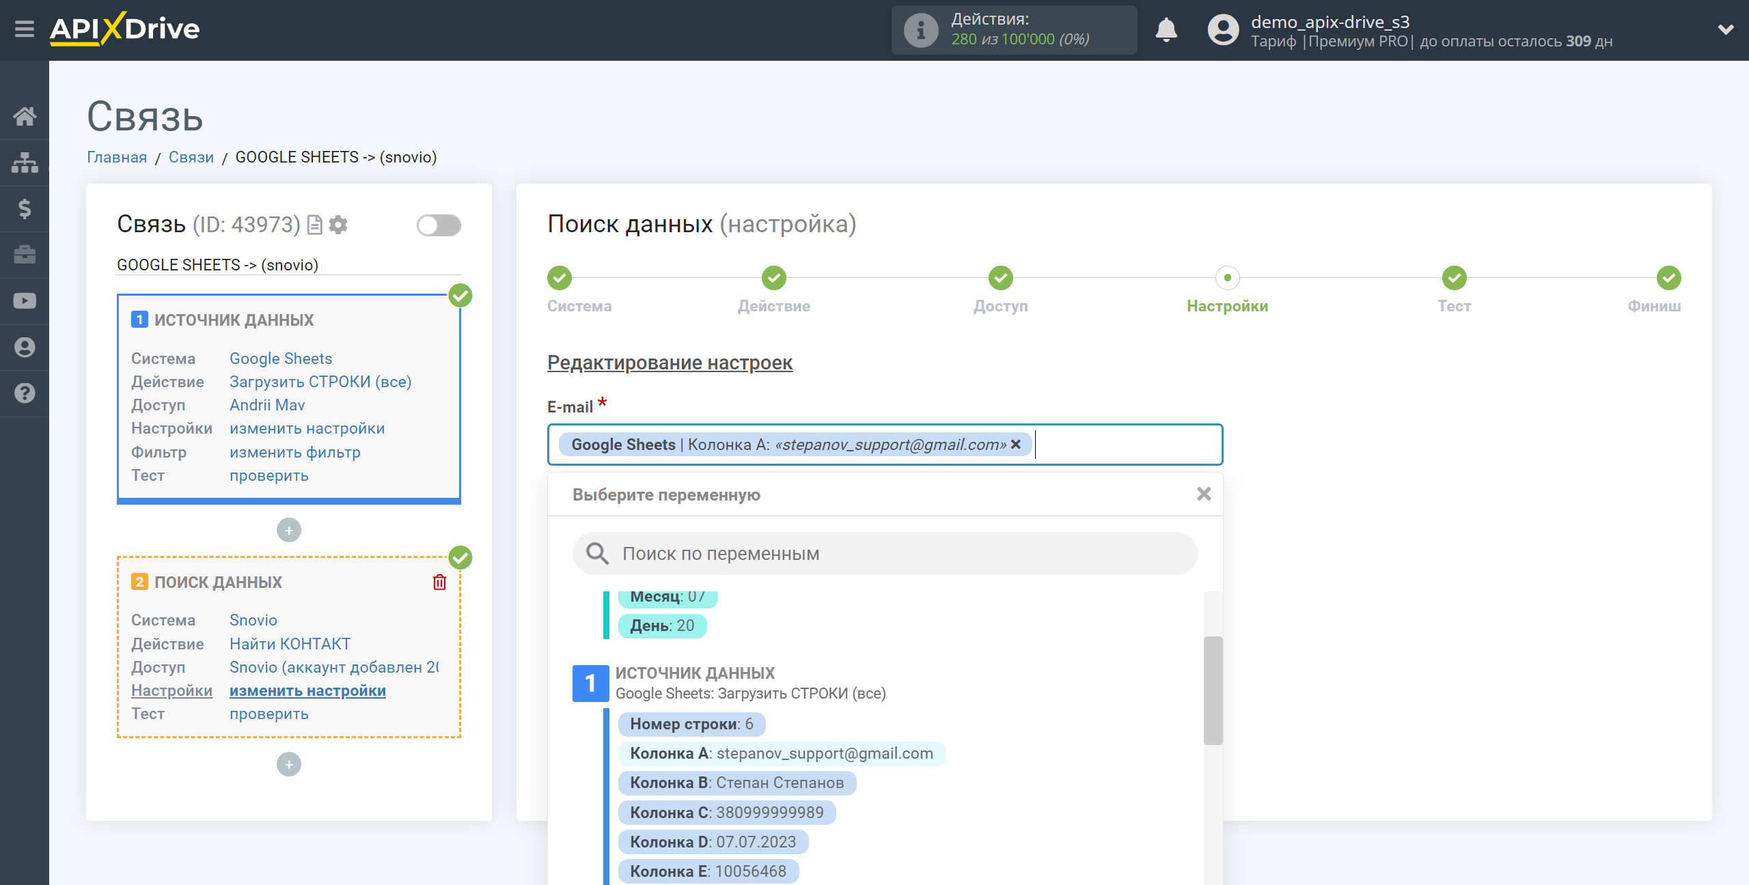The height and width of the screenshot is (885, 1749).
Task: Open the Google Sheets system link
Action: [x=281, y=359]
